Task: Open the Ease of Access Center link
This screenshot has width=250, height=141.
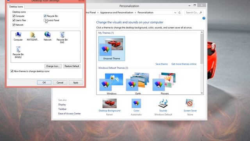Action: point(70,114)
